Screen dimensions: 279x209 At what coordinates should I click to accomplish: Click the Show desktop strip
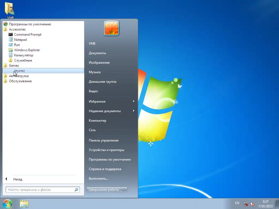[x=277, y=204]
